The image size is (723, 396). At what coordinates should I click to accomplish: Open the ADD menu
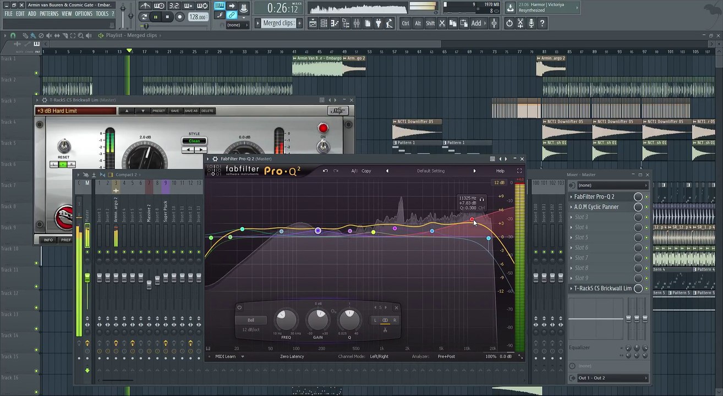coord(32,14)
